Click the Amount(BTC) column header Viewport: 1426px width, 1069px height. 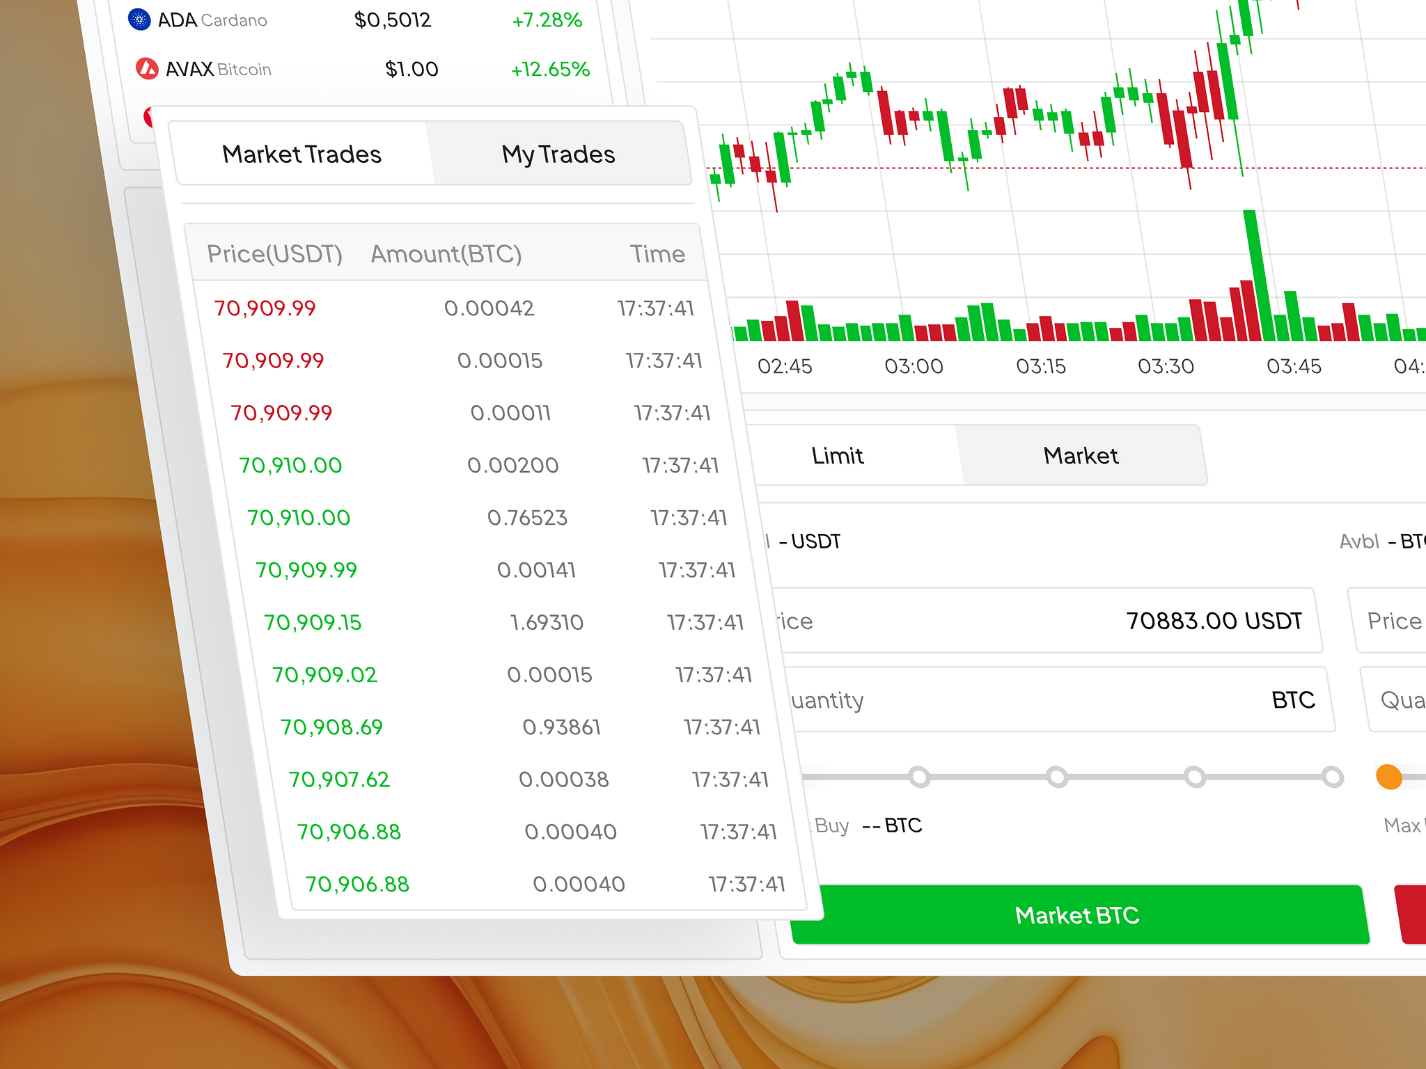[446, 254]
